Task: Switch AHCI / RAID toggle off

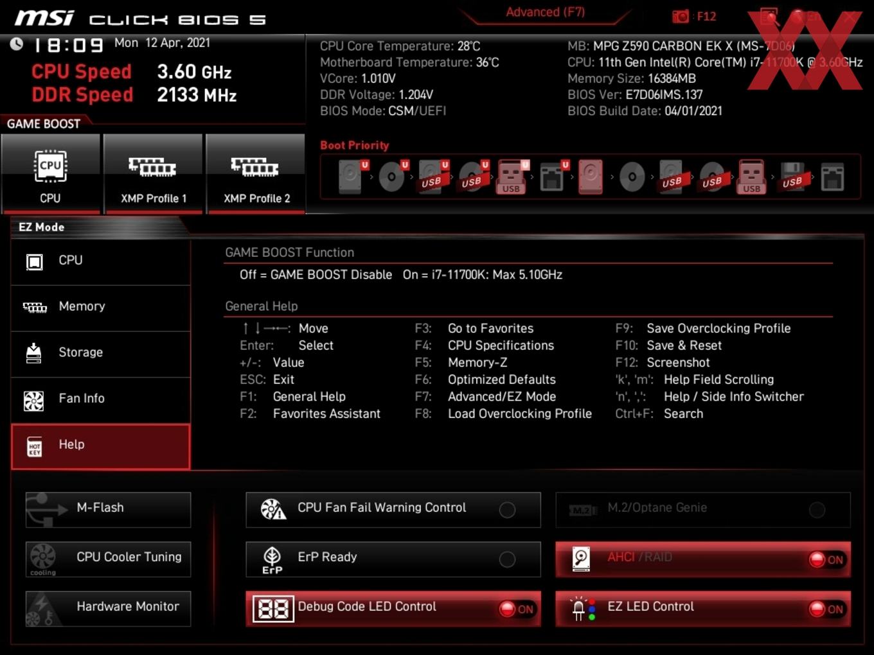Action: (x=826, y=559)
